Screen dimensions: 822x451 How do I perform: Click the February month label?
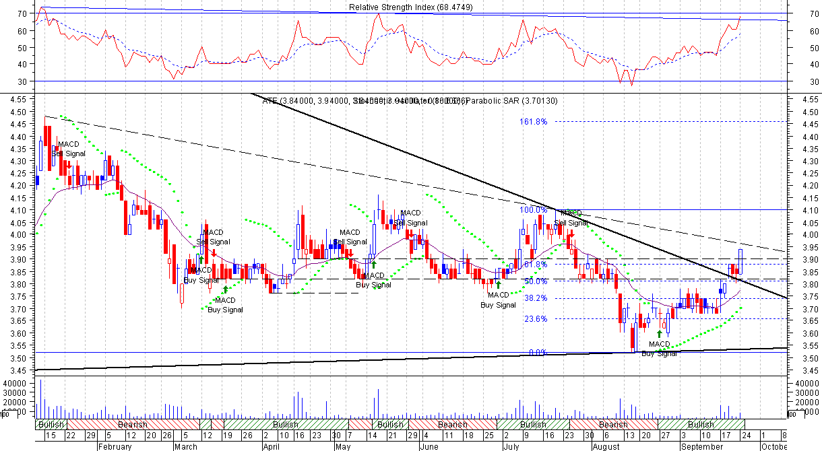click(115, 446)
